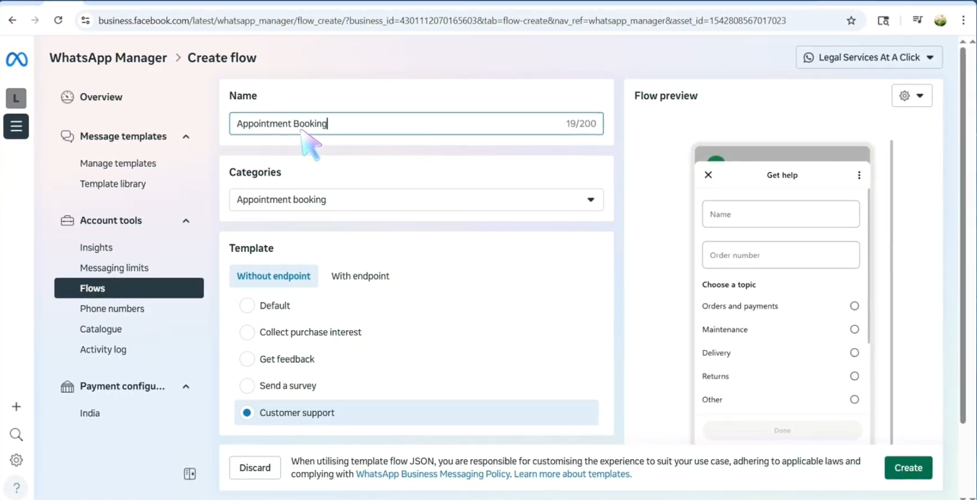Screen dimensions: 977x500
Task: Click the plus icon in left rail
Action: [16, 407]
